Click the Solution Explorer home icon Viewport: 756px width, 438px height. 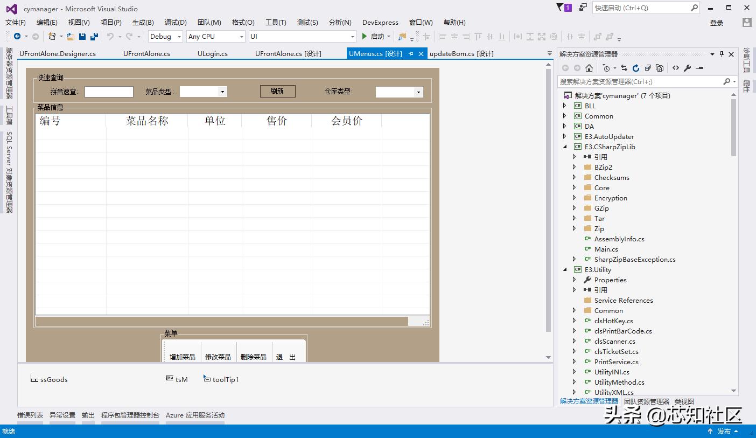[589, 67]
